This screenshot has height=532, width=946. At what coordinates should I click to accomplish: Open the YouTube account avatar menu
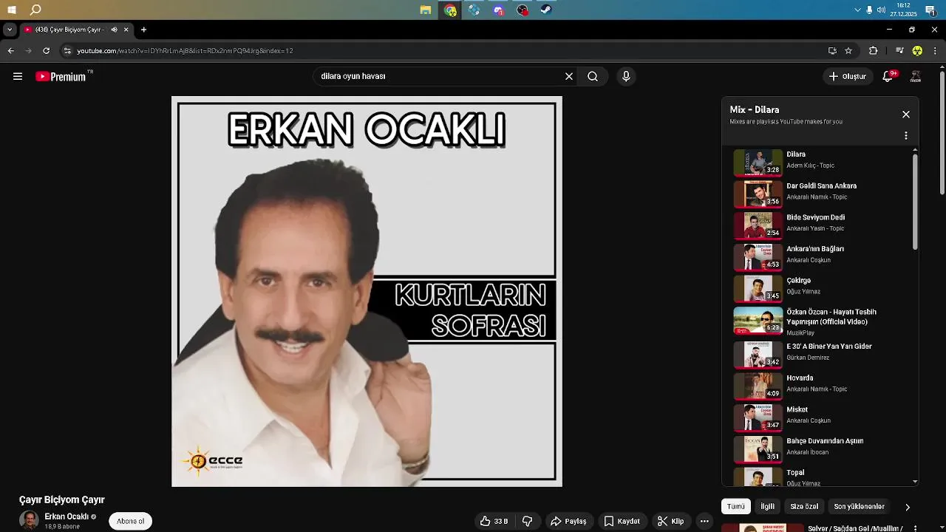916,76
